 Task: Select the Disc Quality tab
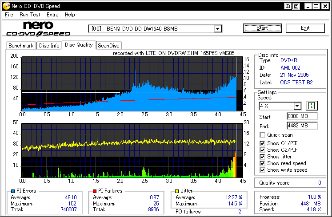[79, 45]
